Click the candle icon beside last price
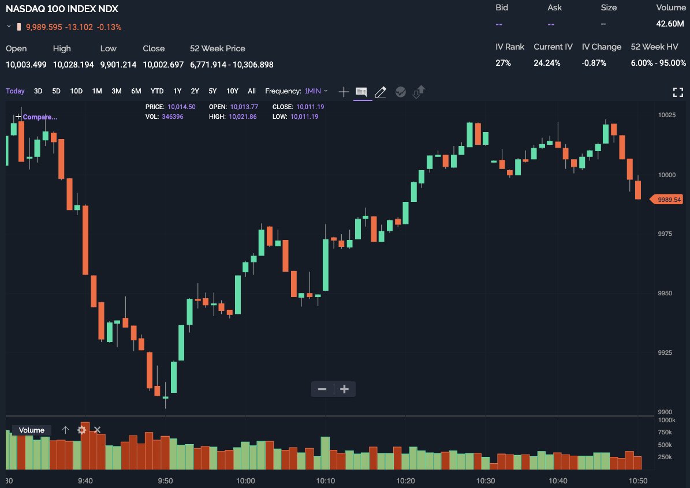 (x=19, y=27)
